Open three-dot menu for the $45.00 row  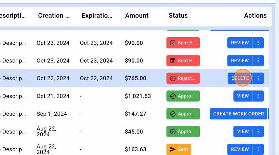pyautogui.click(x=258, y=132)
